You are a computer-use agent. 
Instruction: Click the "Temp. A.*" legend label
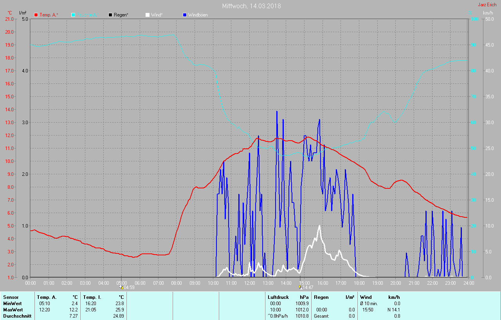(49, 15)
